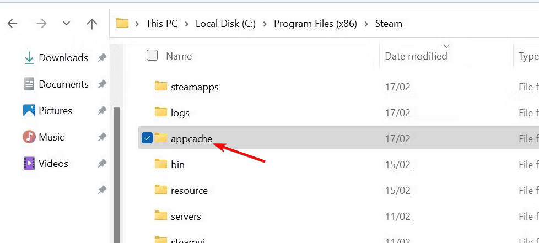Click the resource folder icon
Image resolution: width=539 pixels, height=243 pixels.
(160, 190)
